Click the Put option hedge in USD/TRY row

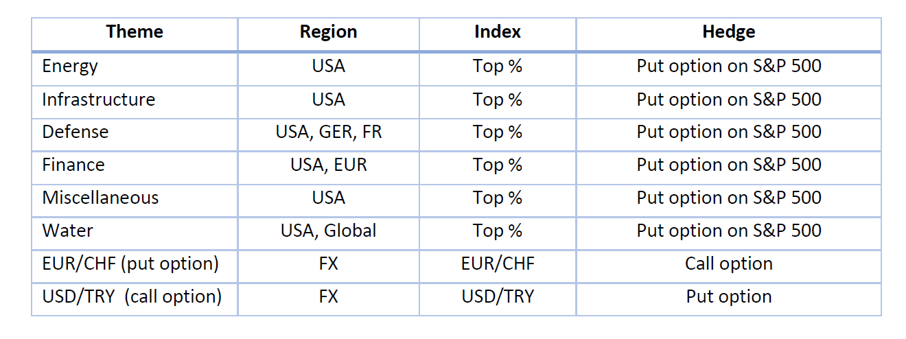click(728, 296)
